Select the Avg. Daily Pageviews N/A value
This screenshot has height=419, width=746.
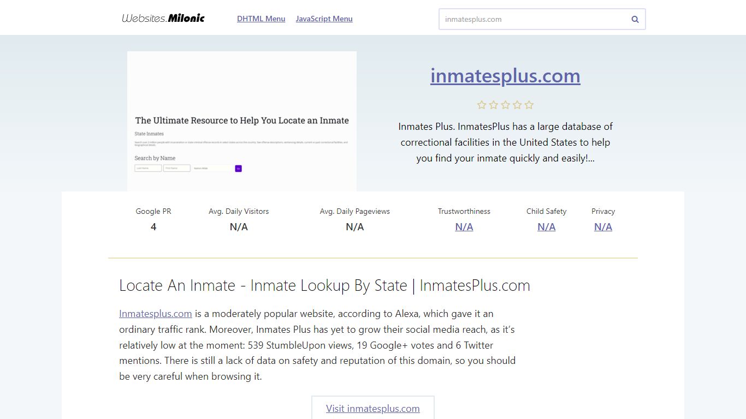(355, 226)
